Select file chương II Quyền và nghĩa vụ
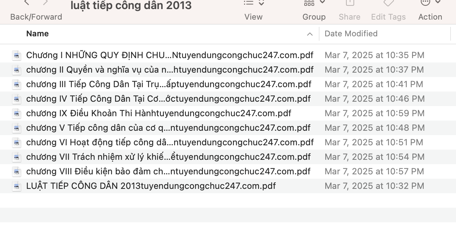Viewport: 456px width, 231px height. tap(170, 70)
